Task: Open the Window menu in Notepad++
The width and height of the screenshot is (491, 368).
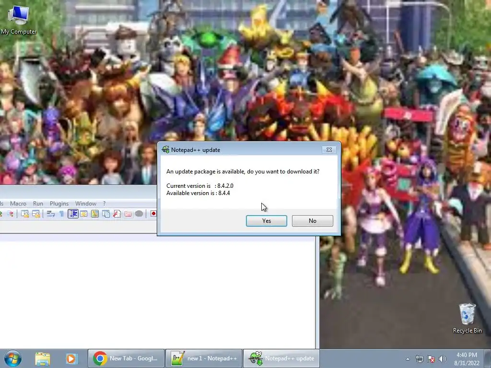Action: pos(85,203)
